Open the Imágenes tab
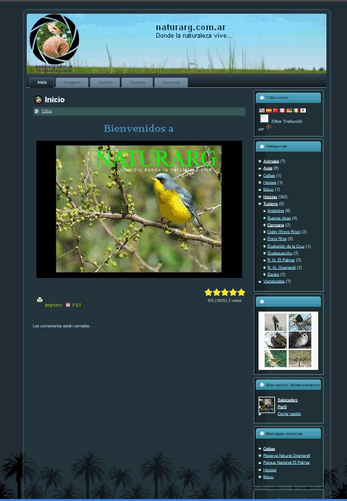The image size is (347, 501). point(72,82)
